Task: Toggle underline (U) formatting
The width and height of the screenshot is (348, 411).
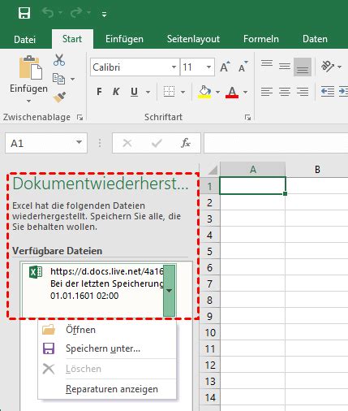Action: click(x=134, y=92)
